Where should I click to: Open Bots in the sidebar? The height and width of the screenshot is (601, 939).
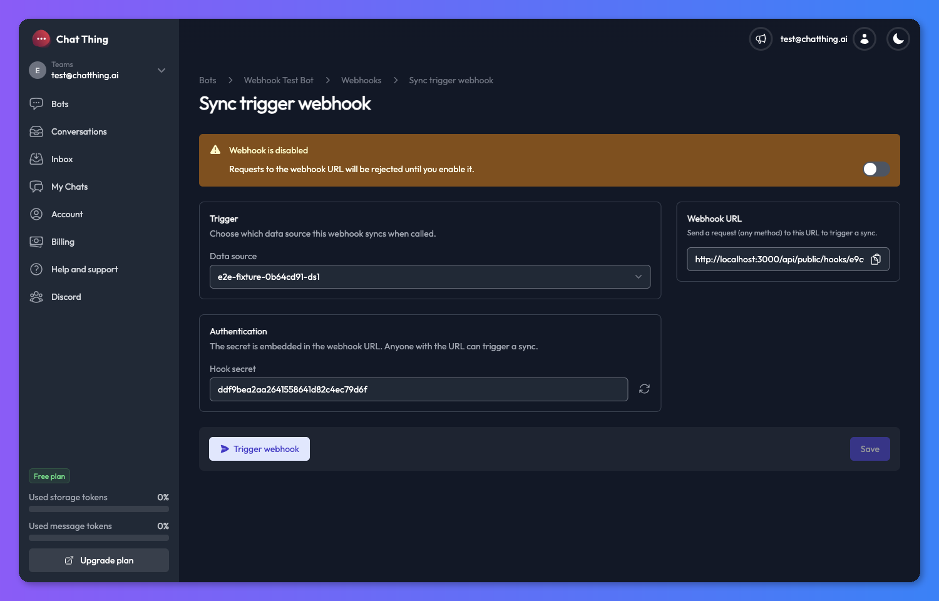click(x=99, y=104)
